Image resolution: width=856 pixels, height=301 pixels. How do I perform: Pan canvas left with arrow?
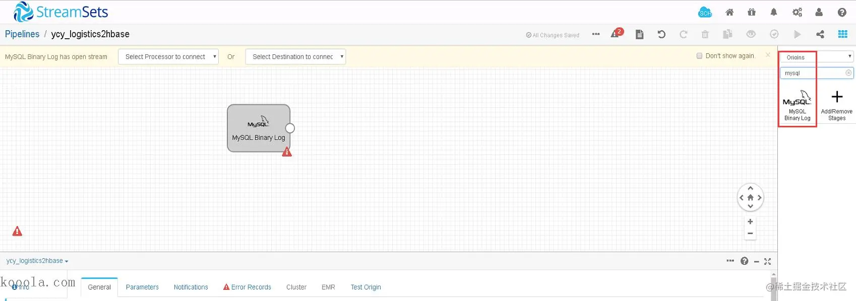(x=741, y=198)
